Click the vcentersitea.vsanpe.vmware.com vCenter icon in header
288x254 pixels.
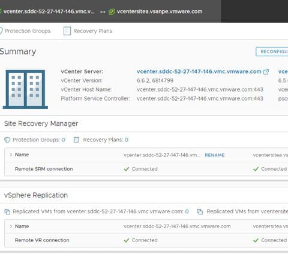[112, 12]
